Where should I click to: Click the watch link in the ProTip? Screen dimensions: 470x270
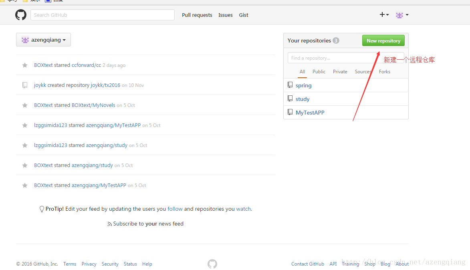[x=243, y=209]
